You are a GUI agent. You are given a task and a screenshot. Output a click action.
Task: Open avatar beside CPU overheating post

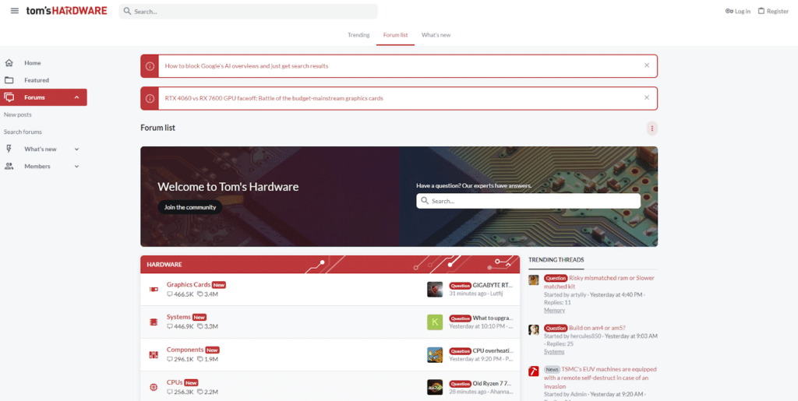coord(435,355)
